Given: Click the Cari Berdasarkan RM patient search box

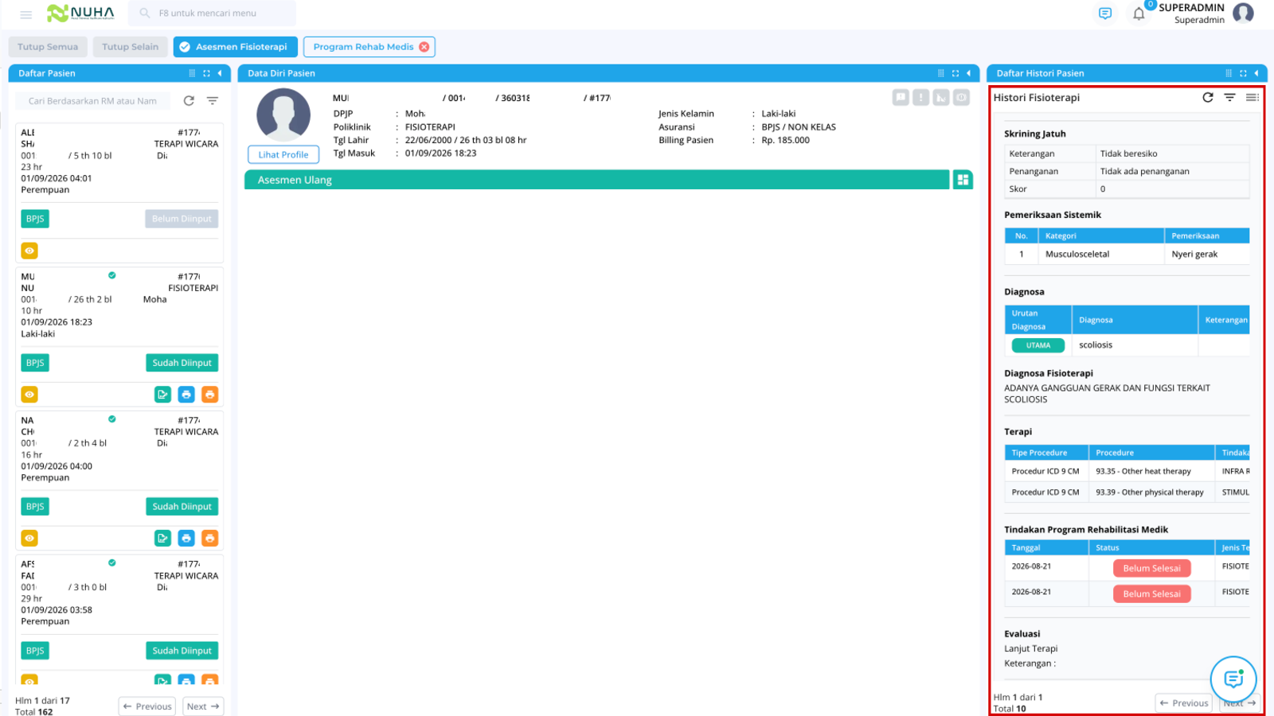Looking at the screenshot, I should click(92, 101).
